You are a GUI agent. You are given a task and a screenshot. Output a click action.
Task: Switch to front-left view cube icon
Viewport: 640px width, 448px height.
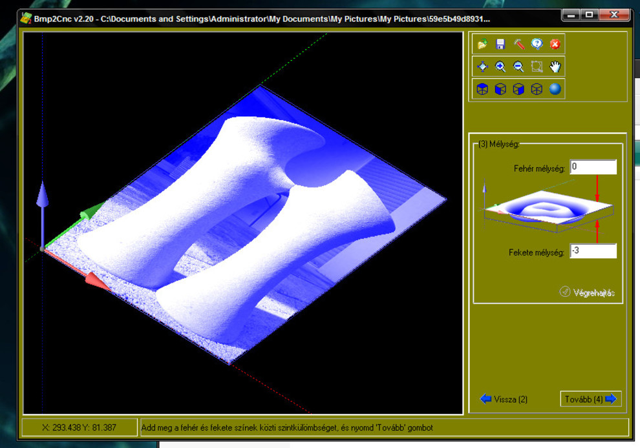(x=500, y=89)
